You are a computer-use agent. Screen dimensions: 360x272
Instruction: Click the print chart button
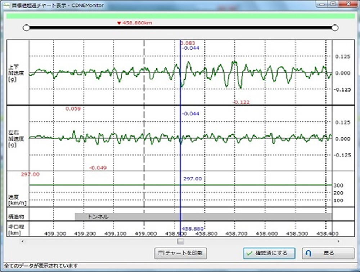tap(180, 253)
